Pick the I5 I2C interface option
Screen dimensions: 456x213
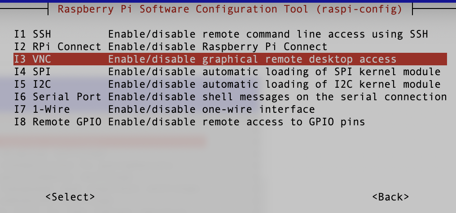pyautogui.click(x=230, y=84)
